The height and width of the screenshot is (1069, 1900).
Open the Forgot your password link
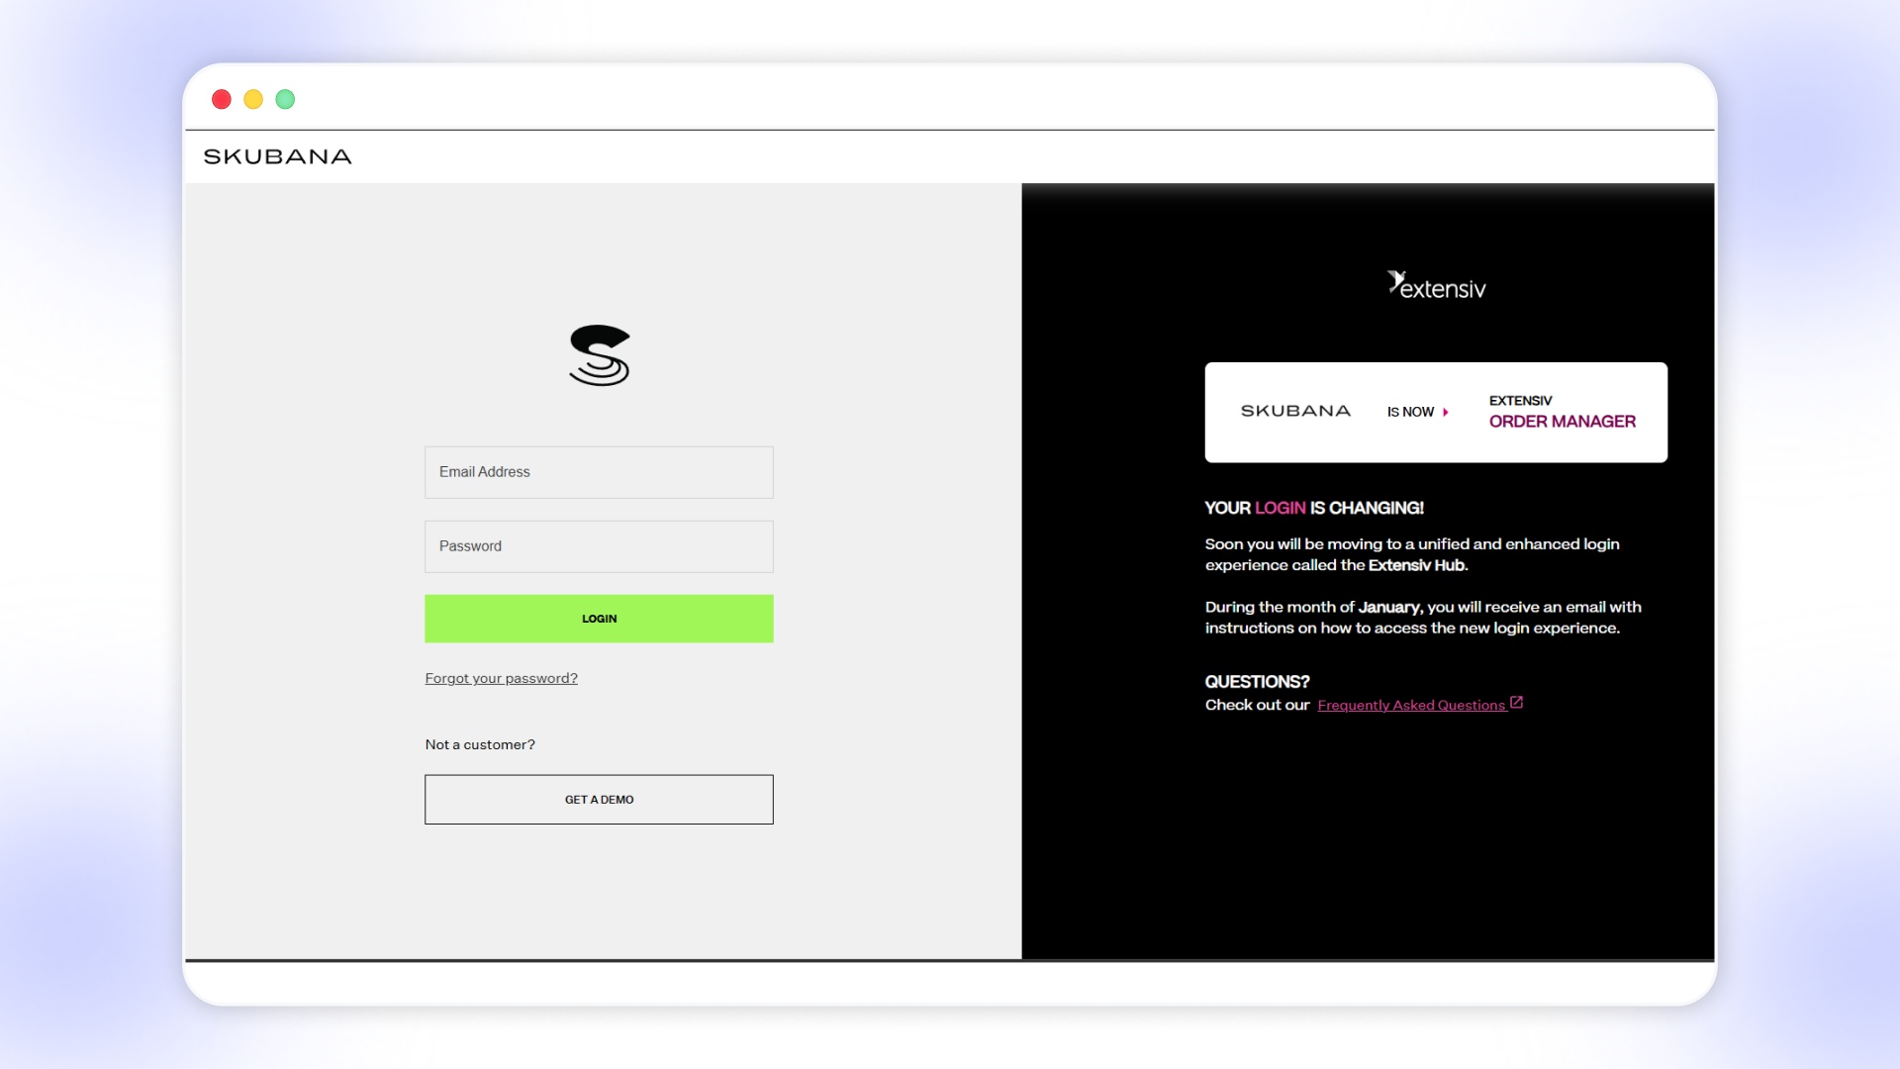point(501,678)
